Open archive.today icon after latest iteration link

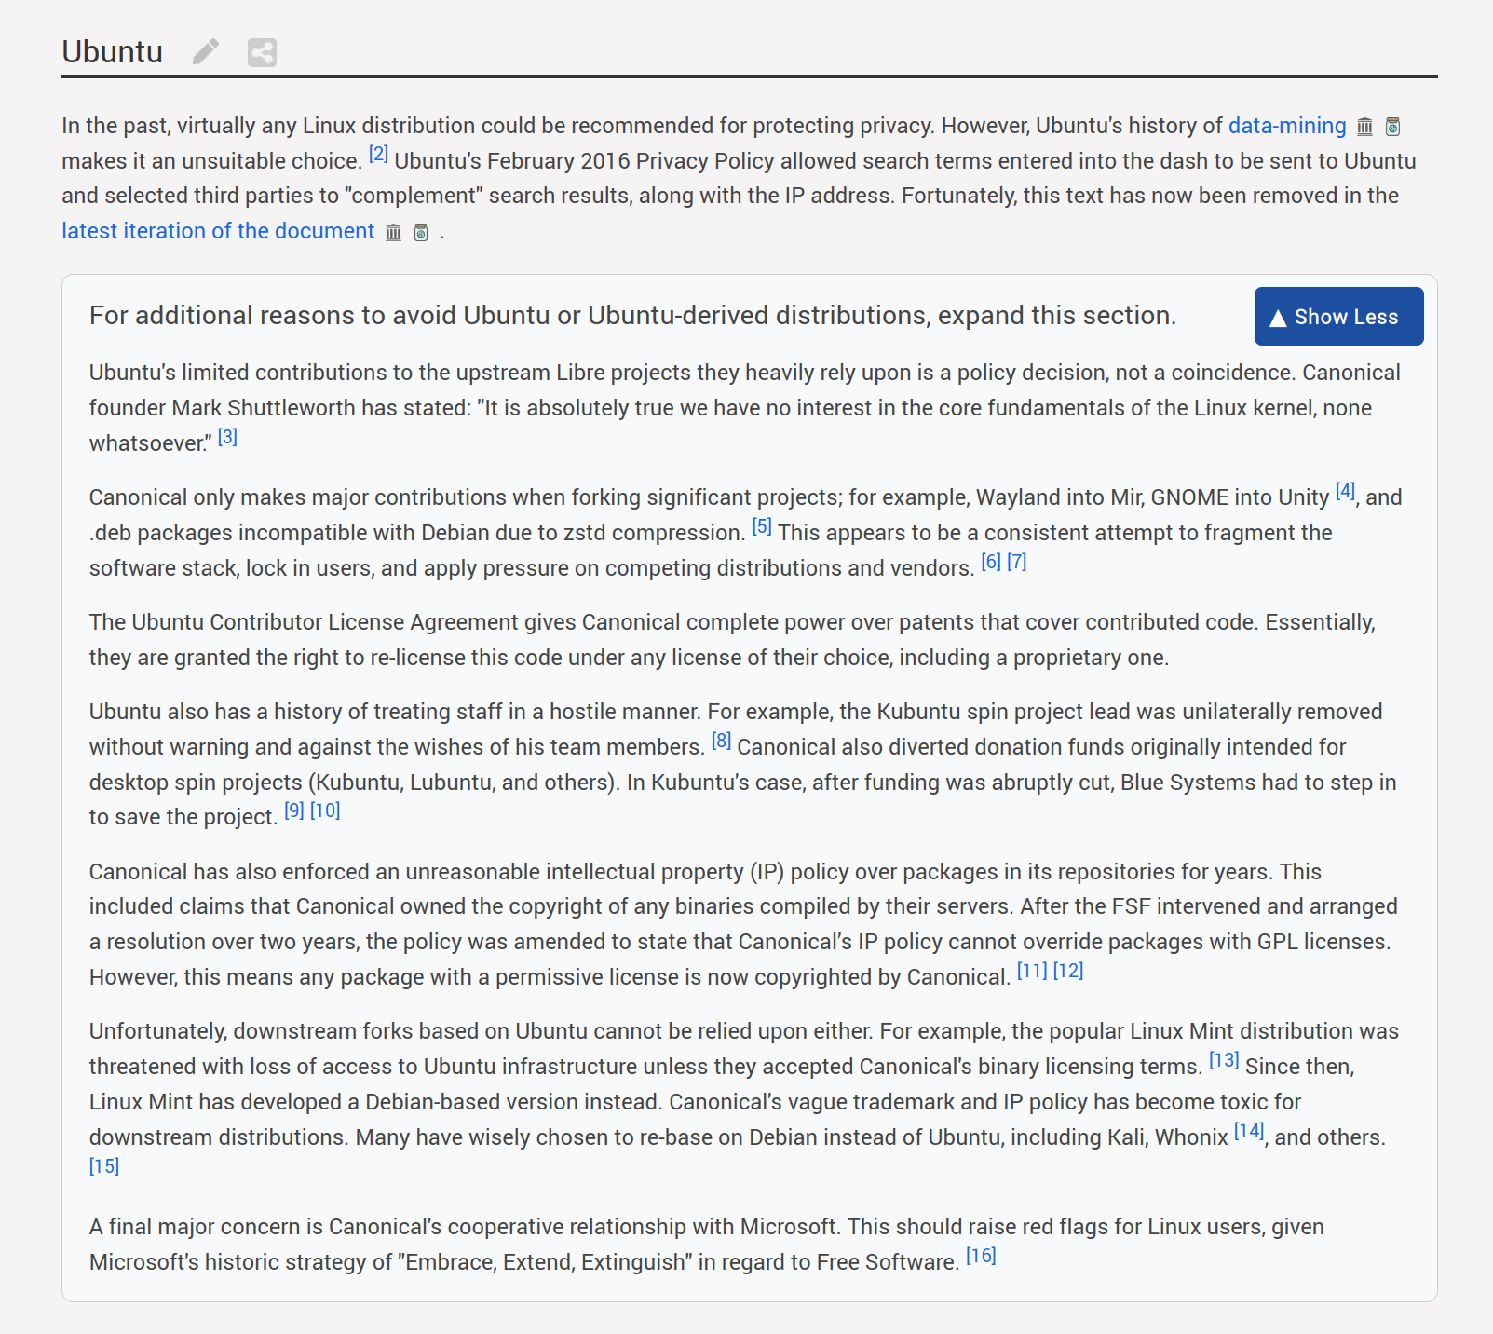421,232
